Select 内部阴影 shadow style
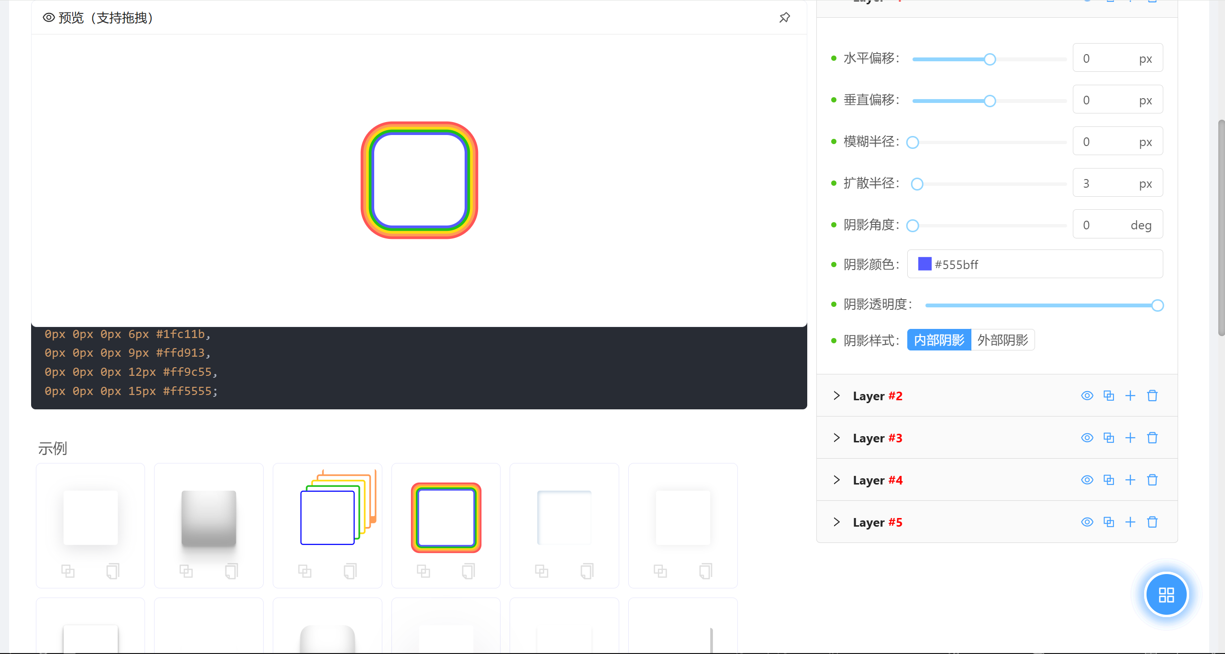This screenshot has height=654, width=1225. [939, 340]
